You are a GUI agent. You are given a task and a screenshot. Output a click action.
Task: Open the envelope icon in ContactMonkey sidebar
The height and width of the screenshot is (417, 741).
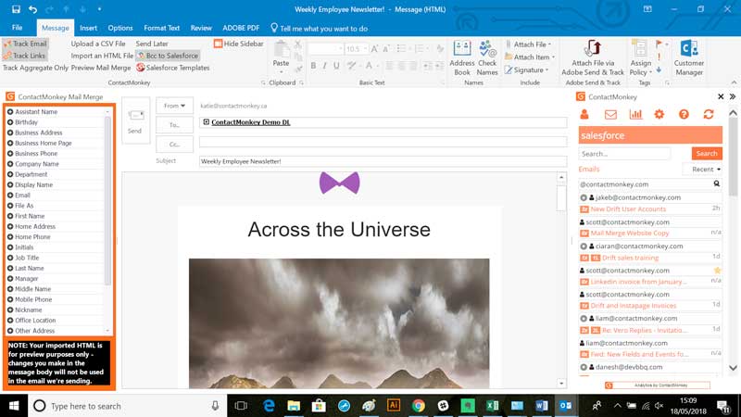(610, 114)
